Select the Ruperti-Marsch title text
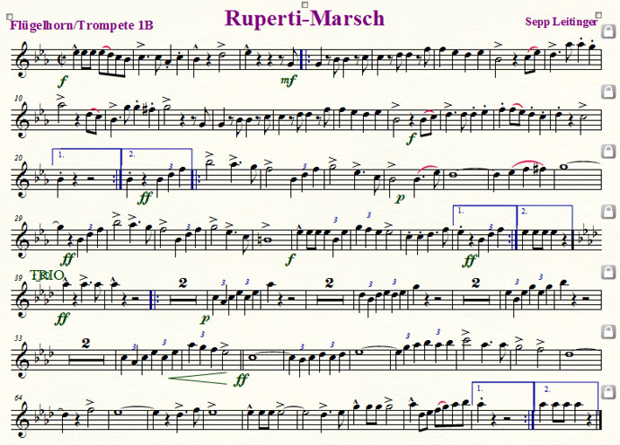The image size is (620, 445). click(x=305, y=19)
